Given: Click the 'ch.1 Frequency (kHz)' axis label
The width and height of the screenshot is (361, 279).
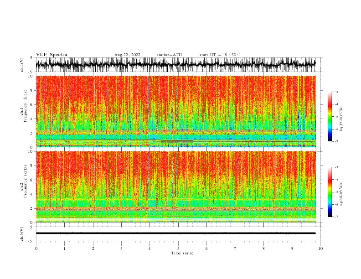Looking at the screenshot, I should pyautogui.click(x=24, y=106).
